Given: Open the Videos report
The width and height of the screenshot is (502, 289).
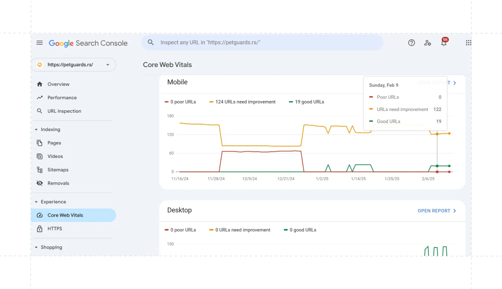Looking at the screenshot, I should coord(55,156).
